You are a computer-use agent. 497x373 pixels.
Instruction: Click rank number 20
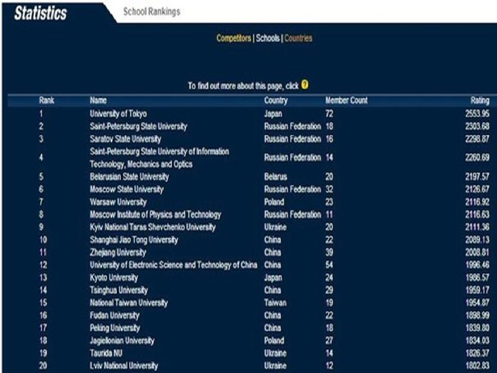(43, 366)
